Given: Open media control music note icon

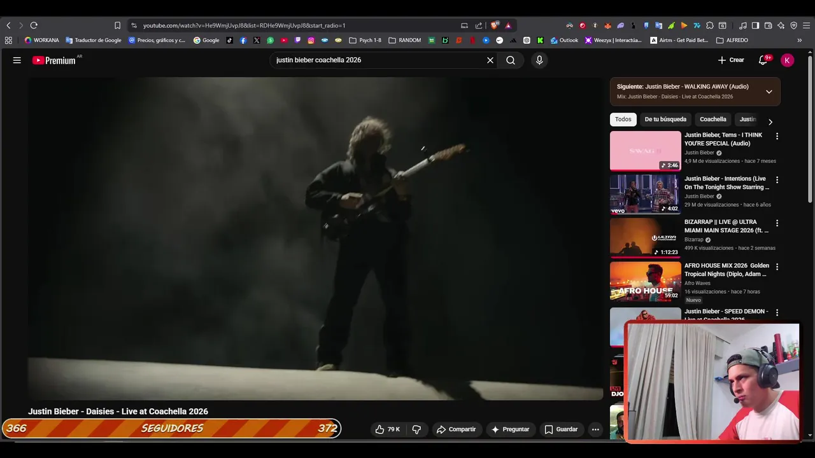Looking at the screenshot, I should pos(742,25).
